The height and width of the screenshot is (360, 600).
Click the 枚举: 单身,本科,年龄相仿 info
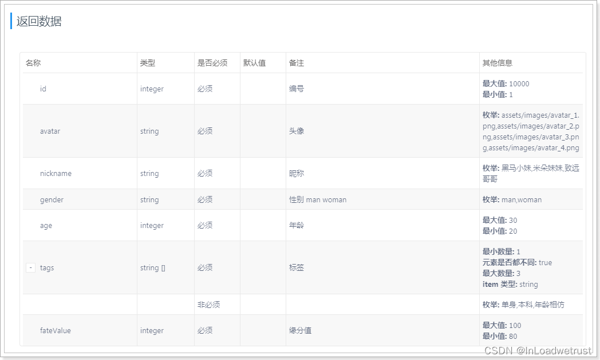[523, 305]
